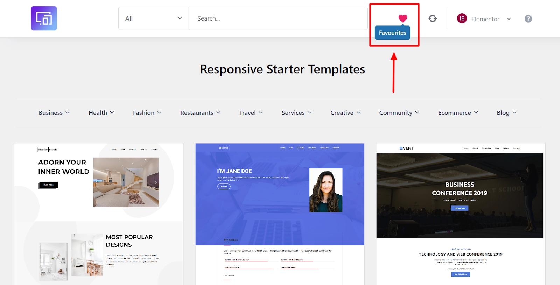The width and height of the screenshot is (560, 285).
Task: Expand the Fashion category menu
Action: coord(147,113)
